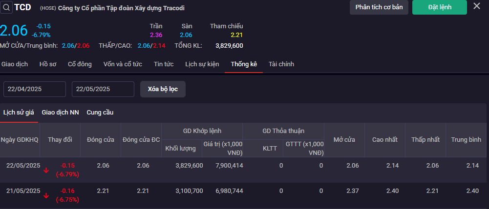Go to the Cổ đông tab
The height and width of the screenshot is (209, 489).
pos(80,64)
